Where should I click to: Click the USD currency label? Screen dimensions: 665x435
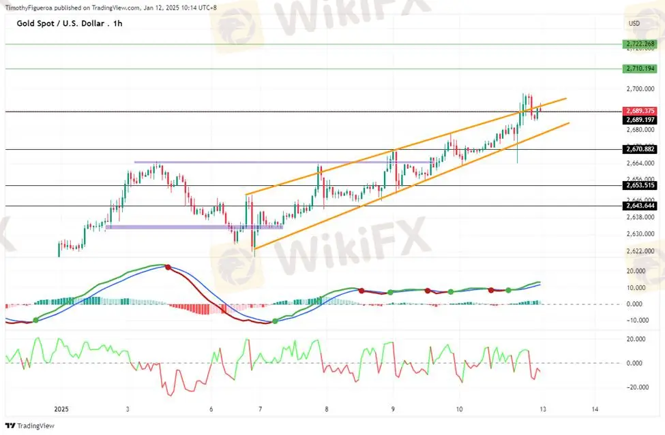point(634,23)
